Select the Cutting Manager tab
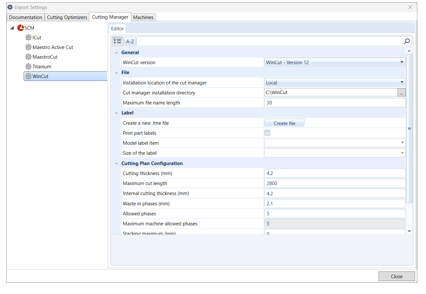Image resolution: width=426 pixels, height=294 pixels. pos(110,17)
